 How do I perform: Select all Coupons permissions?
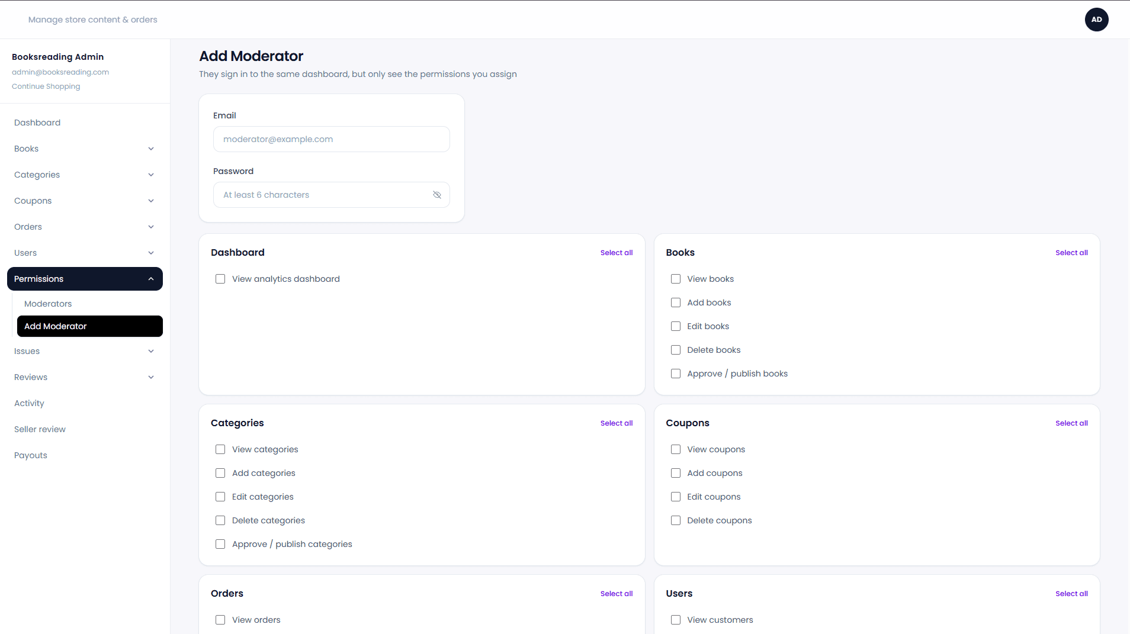[1071, 423]
